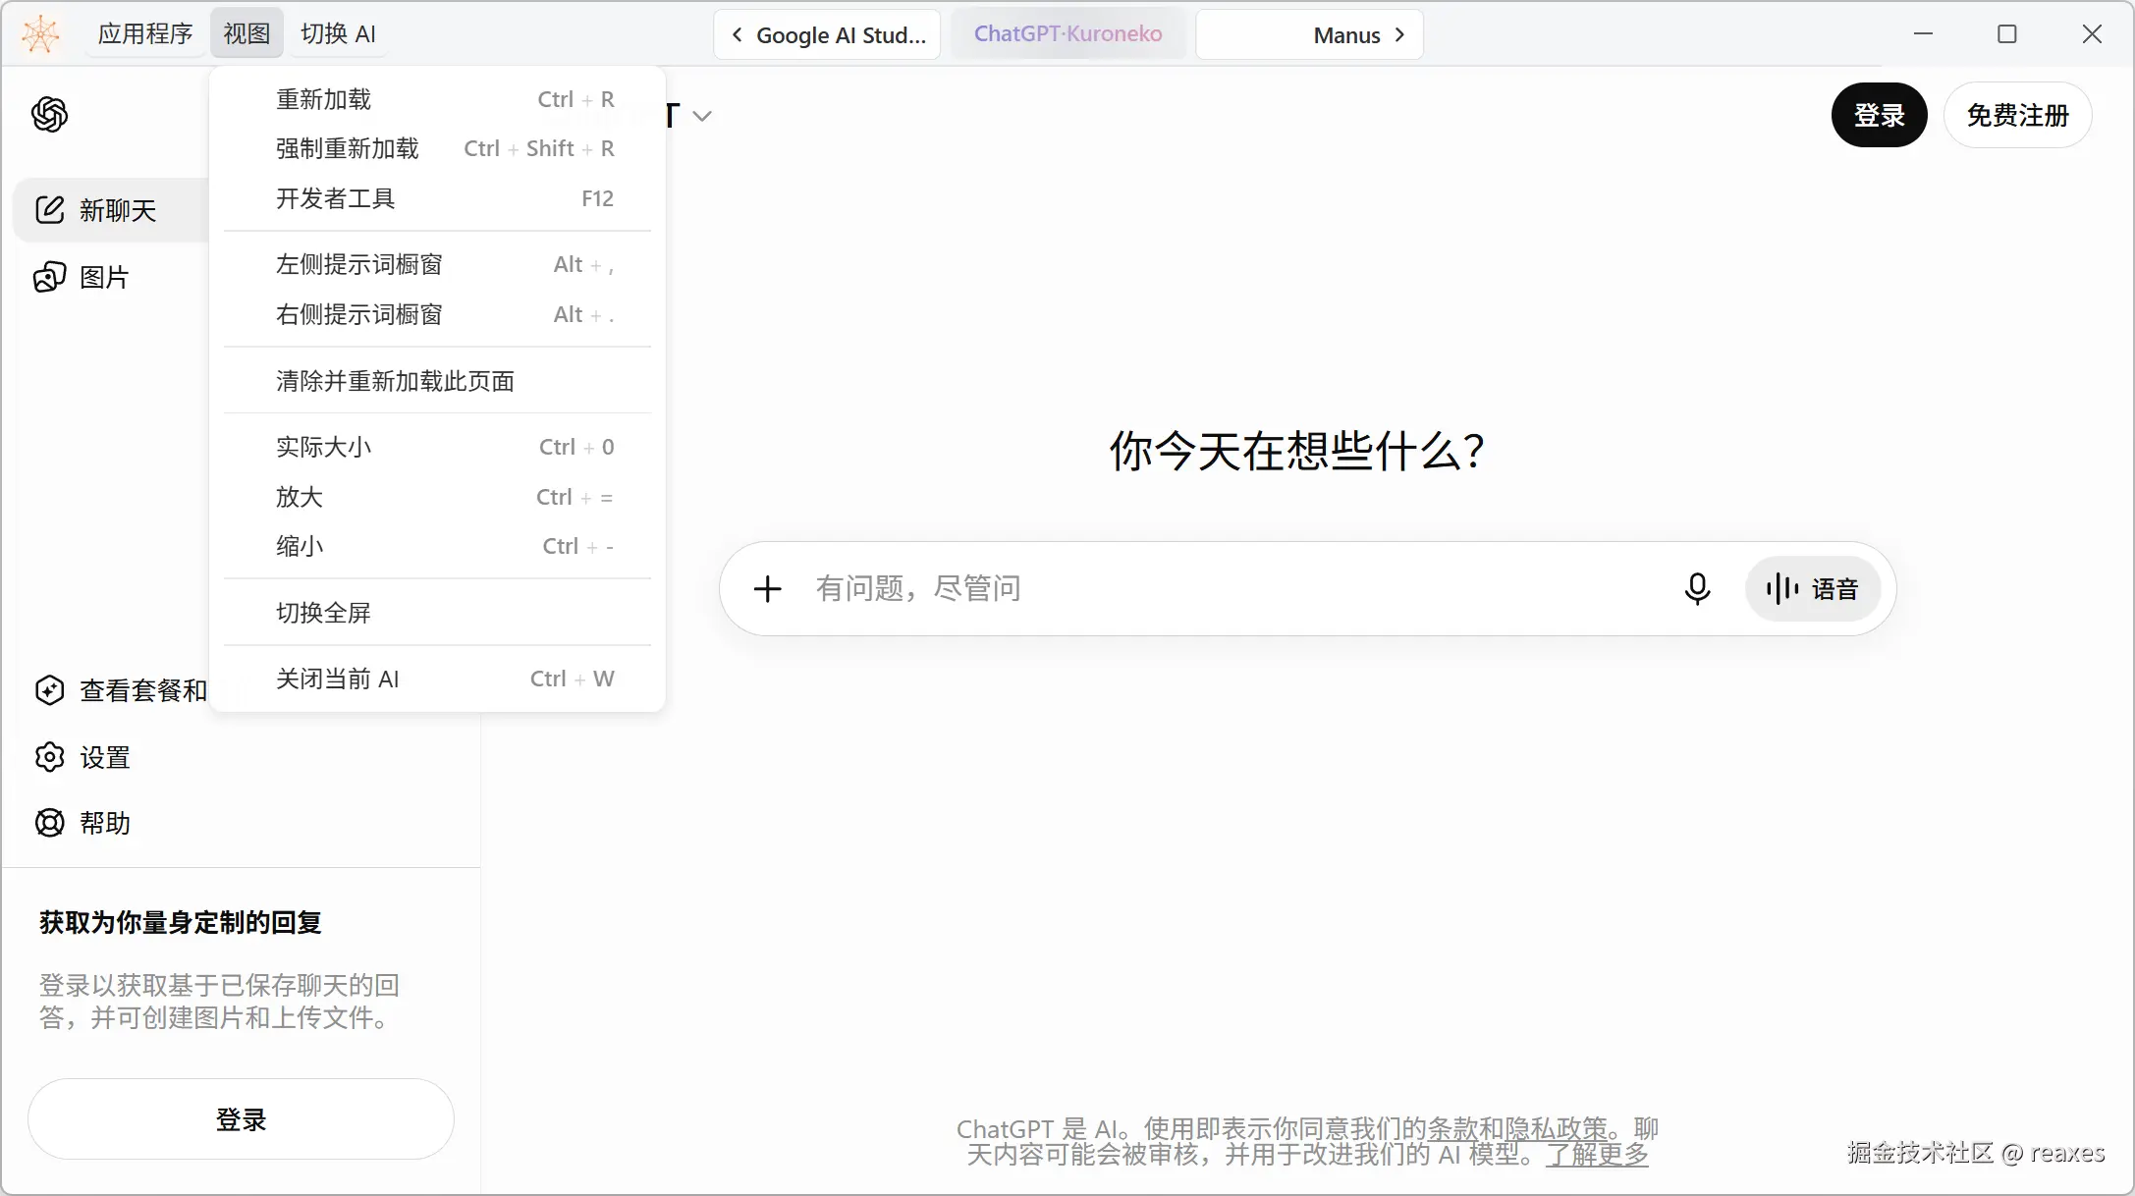
Task: Go to next AI Manus tab
Action: (x=1309, y=34)
